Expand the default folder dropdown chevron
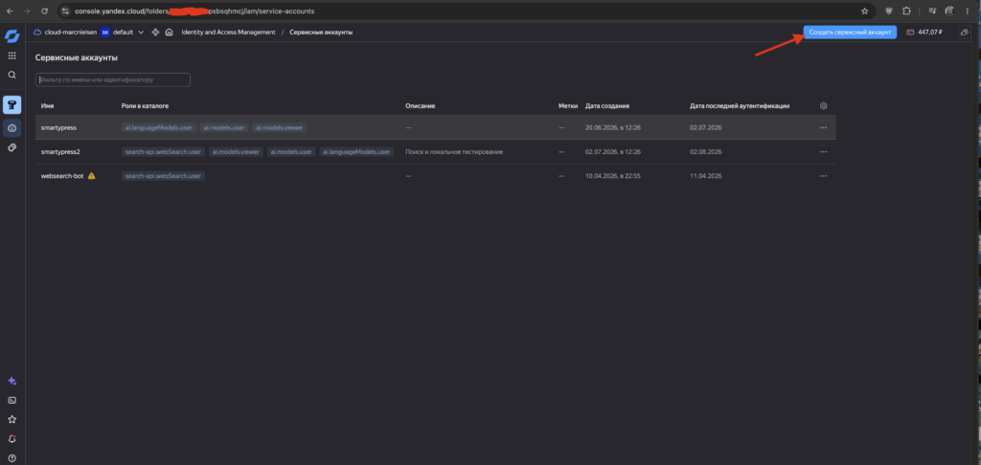 tap(141, 32)
